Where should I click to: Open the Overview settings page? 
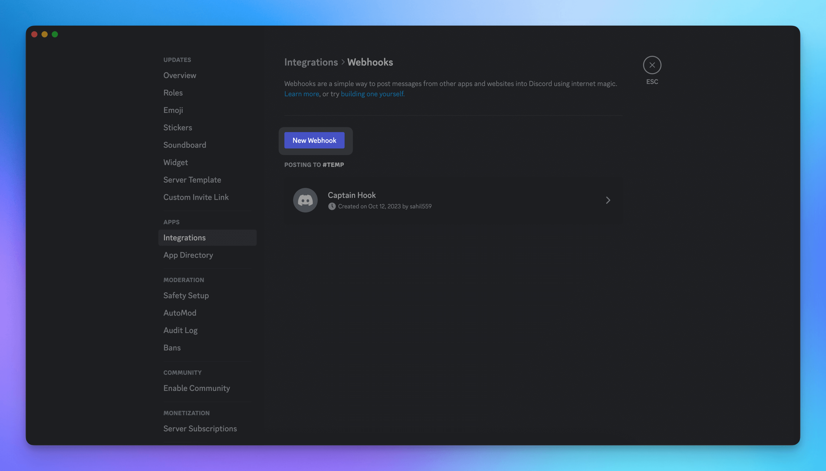(x=207, y=75)
